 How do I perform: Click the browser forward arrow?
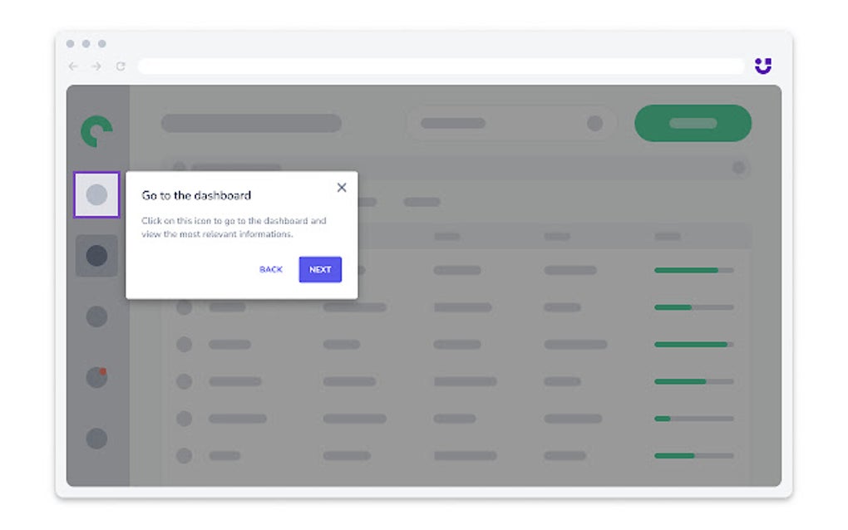click(x=95, y=66)
